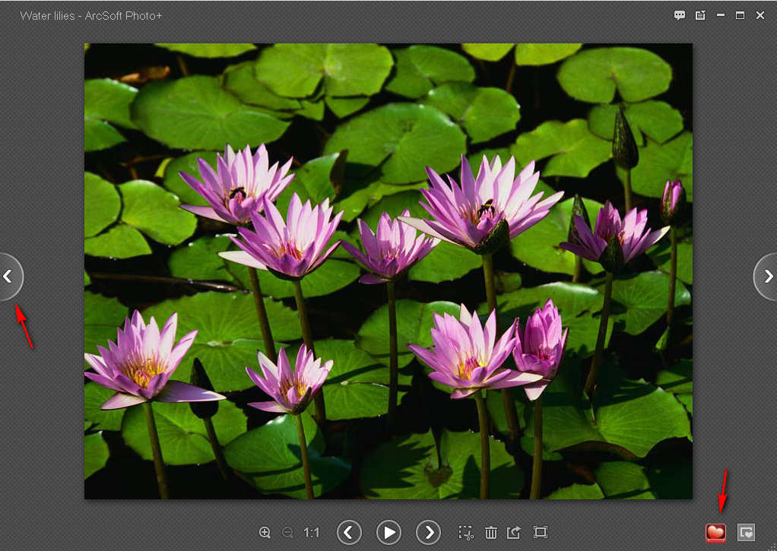
Task: Click the right edge next arrow
Action: click(767, 277)
